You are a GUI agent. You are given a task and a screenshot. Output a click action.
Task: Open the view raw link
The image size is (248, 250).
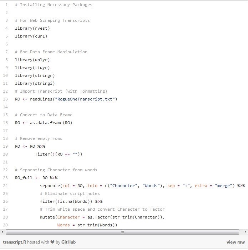236,242
